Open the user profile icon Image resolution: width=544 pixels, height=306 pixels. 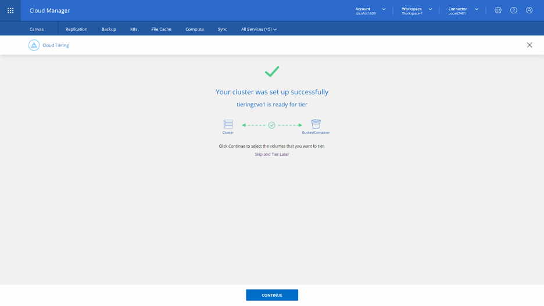click(x=529, y=10)
